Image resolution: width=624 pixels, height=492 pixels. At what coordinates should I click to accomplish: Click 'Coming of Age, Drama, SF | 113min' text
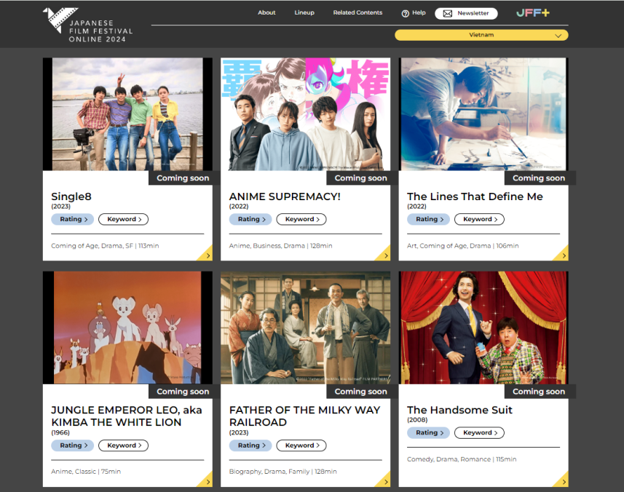tap(105, 246)
